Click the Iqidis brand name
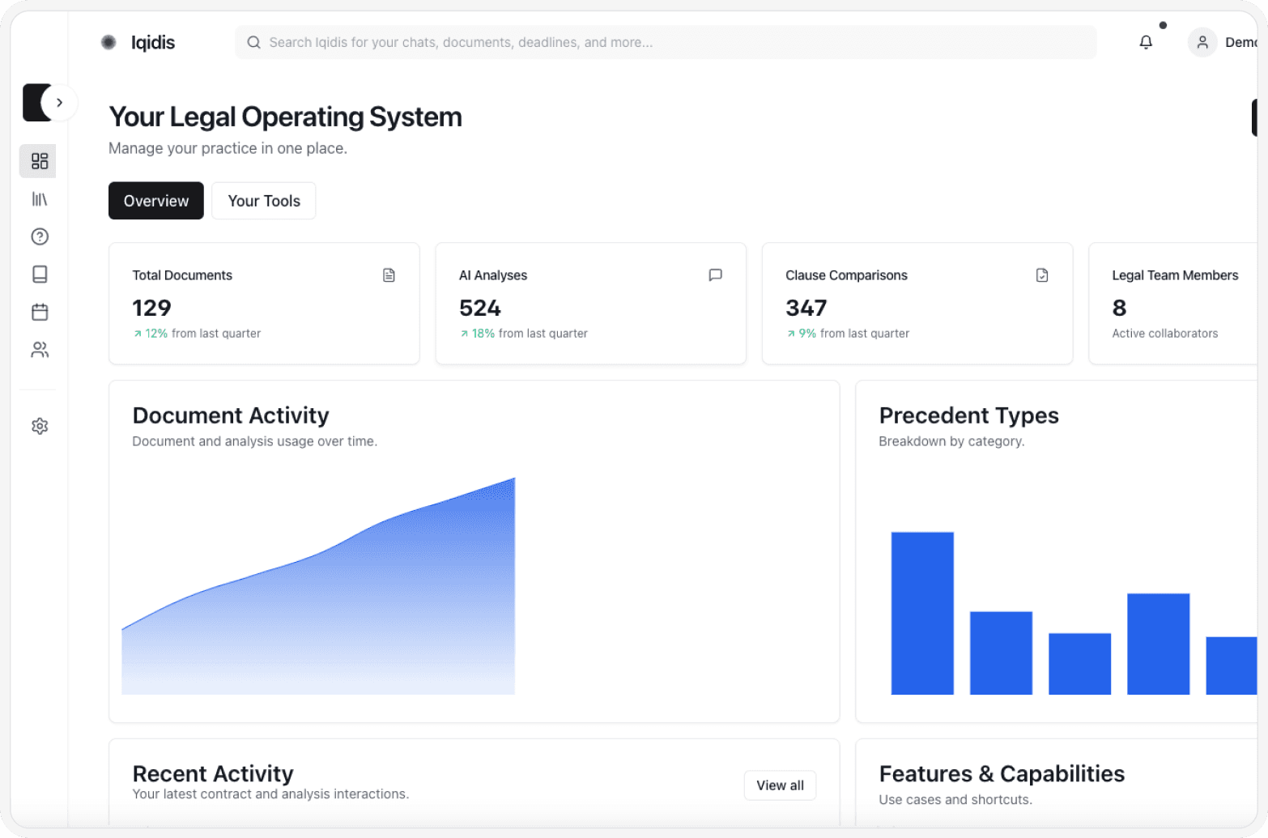Screen dimensions: 1268x838 (x=153, y=42)
